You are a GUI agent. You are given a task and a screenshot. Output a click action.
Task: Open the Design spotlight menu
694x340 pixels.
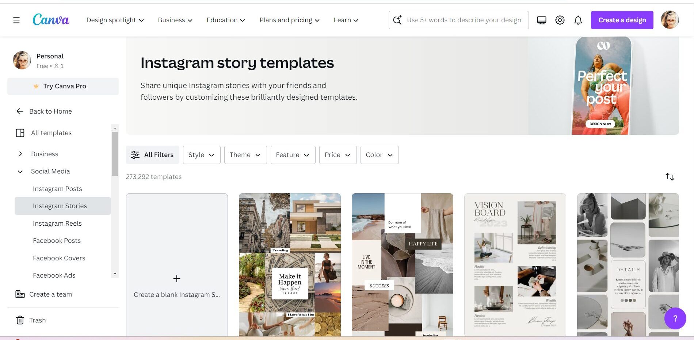[x=115, y=20]
